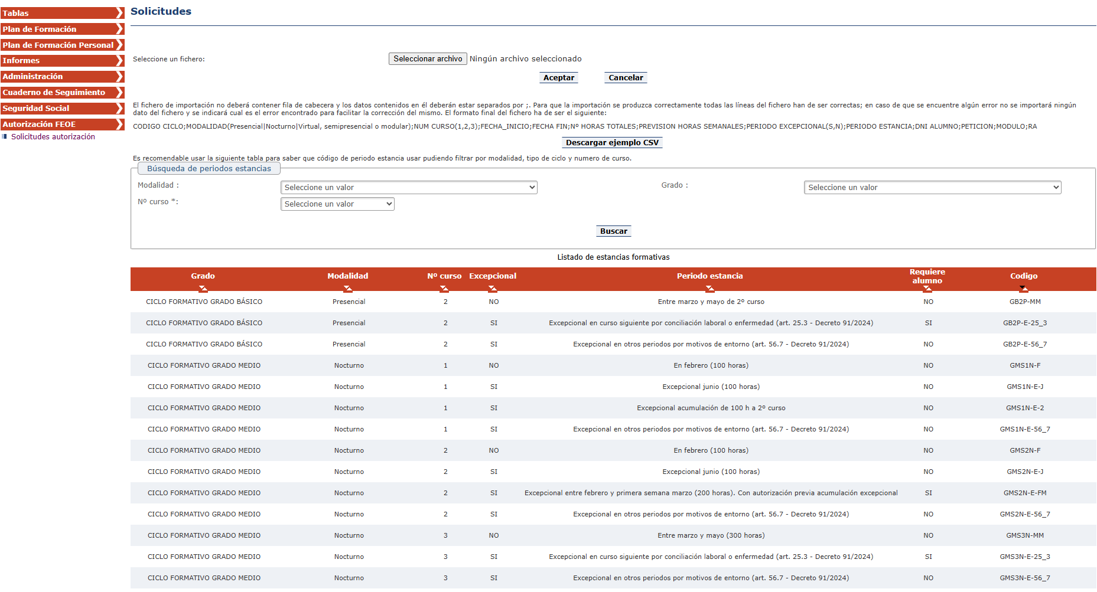Expand the Cuaderno de Seguimiento menu
Viewport: 1097px width, 592px height.
(x=62, y=93)
